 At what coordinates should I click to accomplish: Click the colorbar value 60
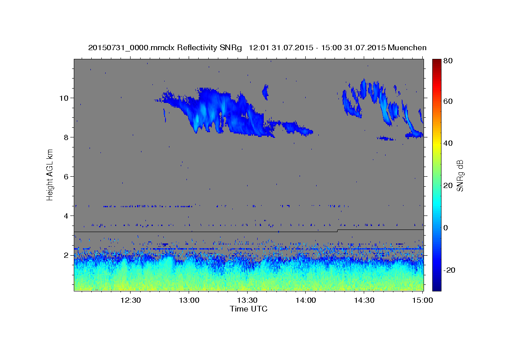[x=448, y=101]
